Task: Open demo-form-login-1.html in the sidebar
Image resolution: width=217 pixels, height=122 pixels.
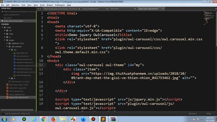Action: (x=19, y=85)
